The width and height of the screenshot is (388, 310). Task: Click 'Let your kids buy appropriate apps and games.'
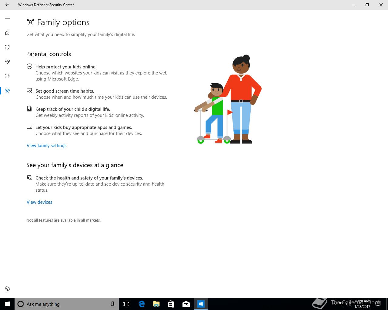[x=84, y=127]
